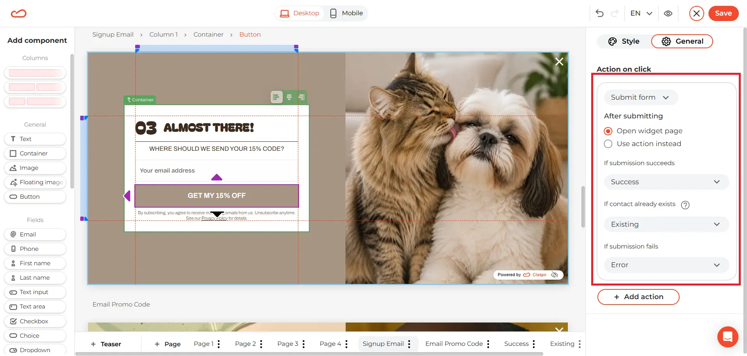Open the Style tab
This screenshot has height=356, width=747.
tap(624, 41)
